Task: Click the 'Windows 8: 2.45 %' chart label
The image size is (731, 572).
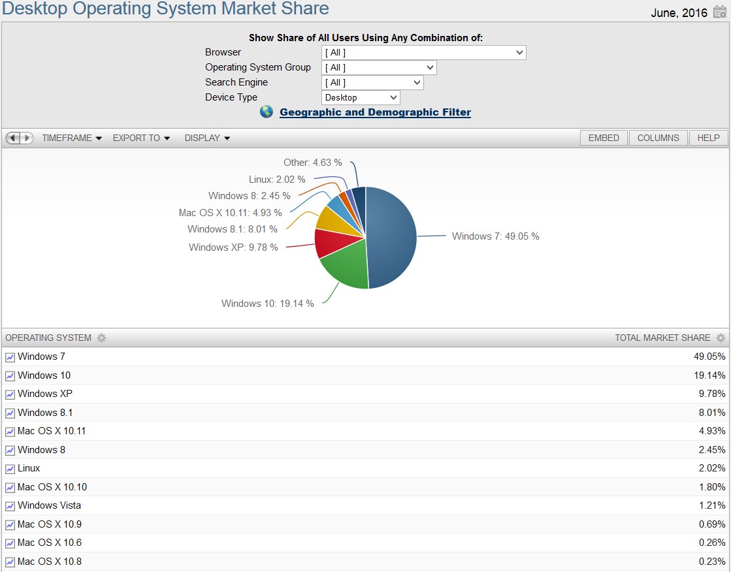Action: pyautogui.click(x=250, y=196)
